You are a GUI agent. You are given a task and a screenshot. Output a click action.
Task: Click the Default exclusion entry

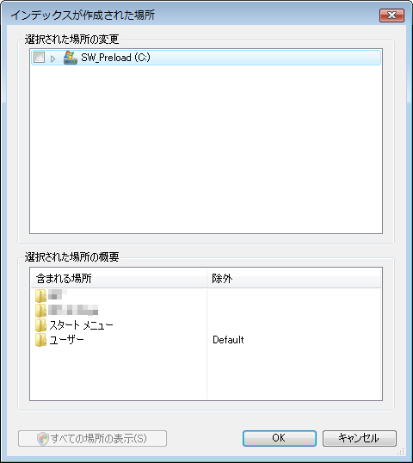tap(228, 340)
